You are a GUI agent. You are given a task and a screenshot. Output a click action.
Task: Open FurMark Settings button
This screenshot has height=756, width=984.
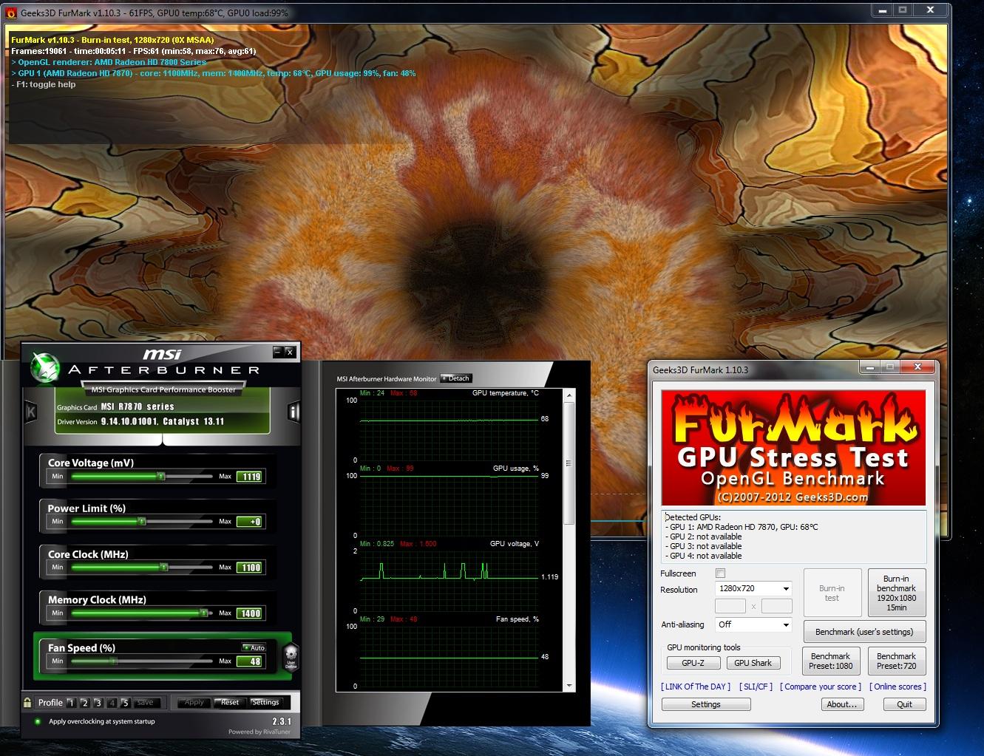click(x=706, y=704)
